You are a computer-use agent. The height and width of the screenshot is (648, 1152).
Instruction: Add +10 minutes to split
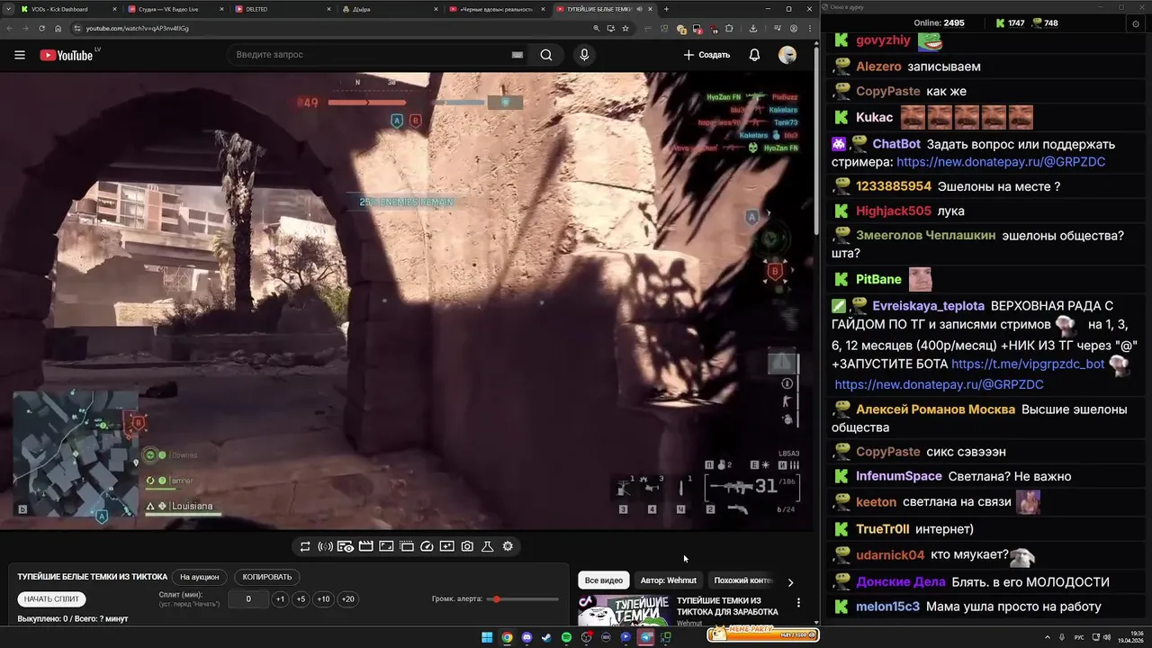(323, 599)
